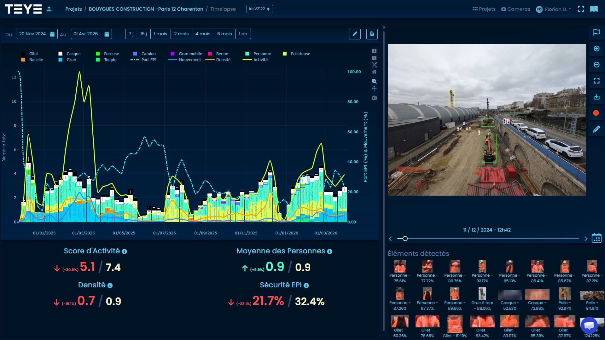
Task: Click the flag icon in right sidebar
Action: [x=596, y=32]
